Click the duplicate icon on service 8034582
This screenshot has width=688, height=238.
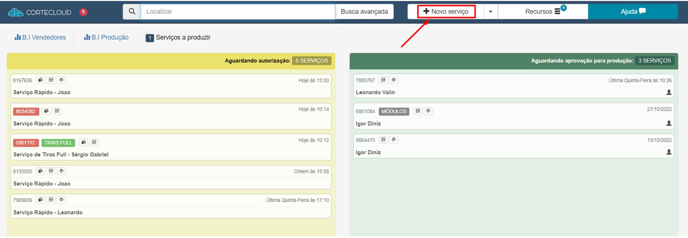[46, 111]
